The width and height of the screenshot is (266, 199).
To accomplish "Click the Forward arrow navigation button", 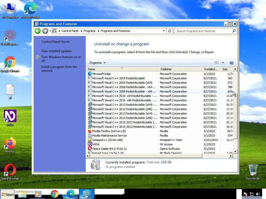I will click(45, 31).
